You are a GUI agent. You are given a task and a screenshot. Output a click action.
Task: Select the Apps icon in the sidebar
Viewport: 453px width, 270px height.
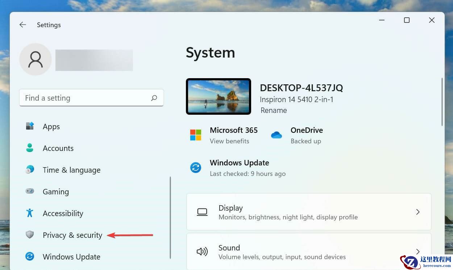tap(30, 126)
